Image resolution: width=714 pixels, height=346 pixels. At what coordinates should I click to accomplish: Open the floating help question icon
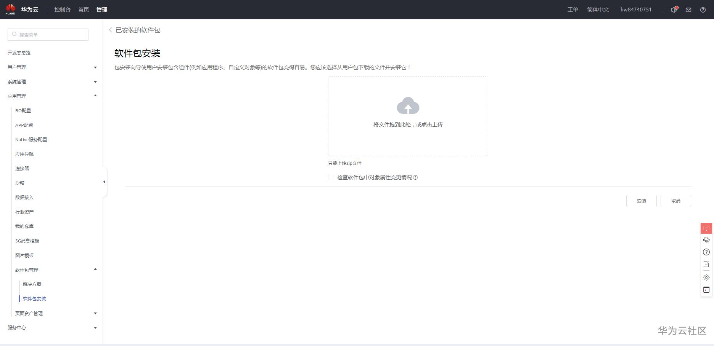tap(706, 252)
